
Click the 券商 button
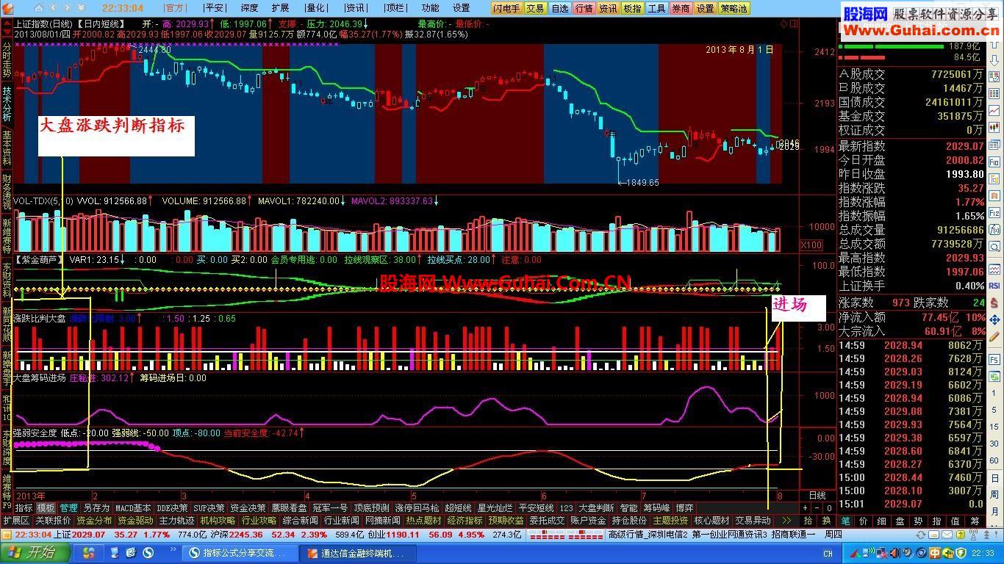tap(681, 8)
